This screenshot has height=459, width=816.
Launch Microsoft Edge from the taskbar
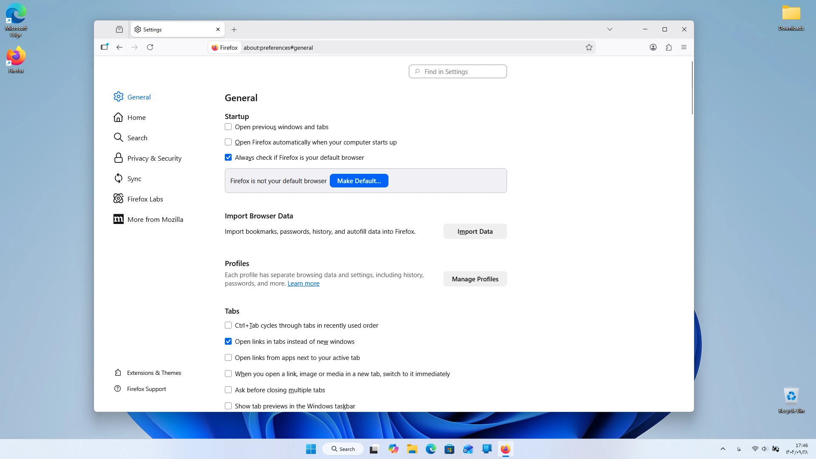click(431, 449)
